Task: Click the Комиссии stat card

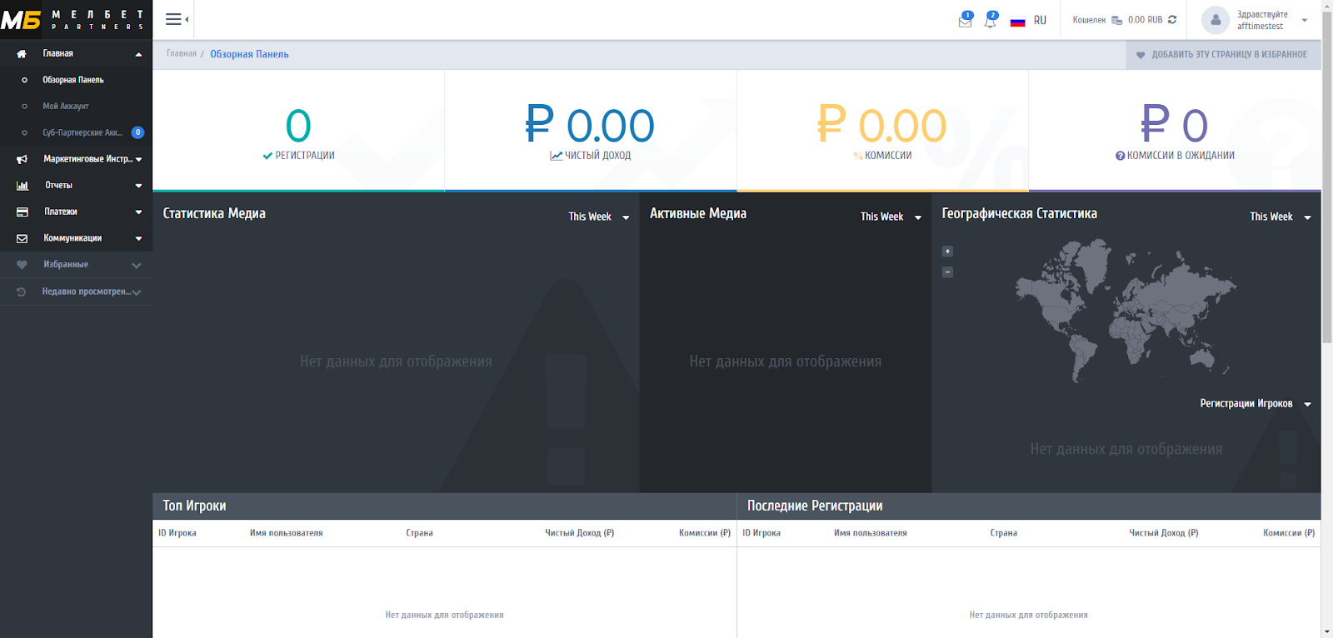Action: pyautogui.click(x=882, y=130)
